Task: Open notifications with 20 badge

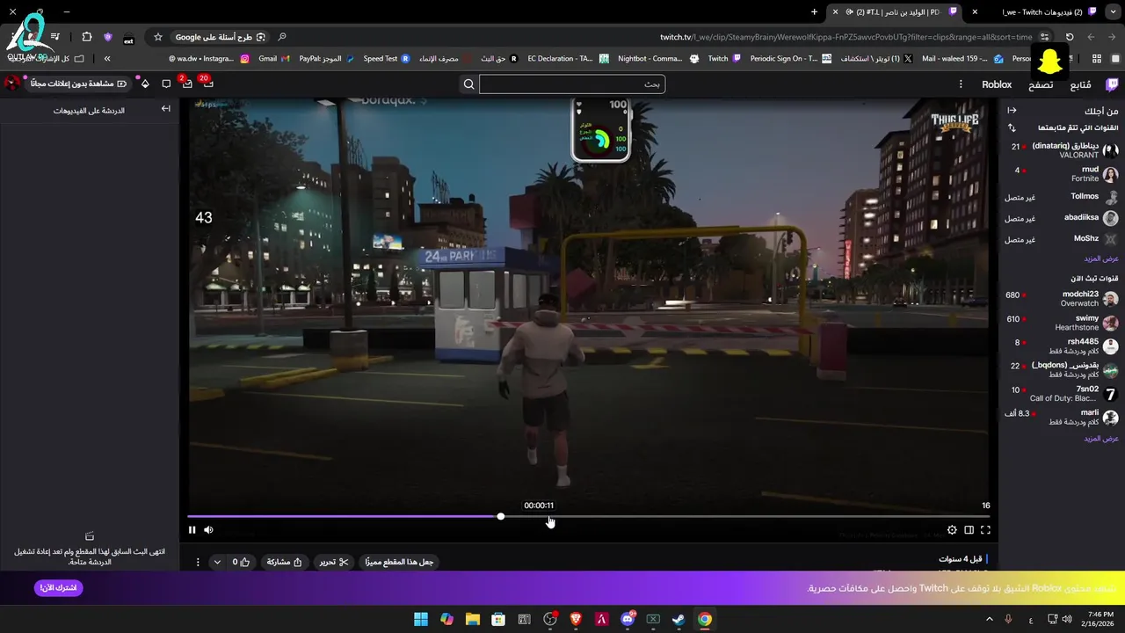Action: pyautogui.click(x=207, y=84)
